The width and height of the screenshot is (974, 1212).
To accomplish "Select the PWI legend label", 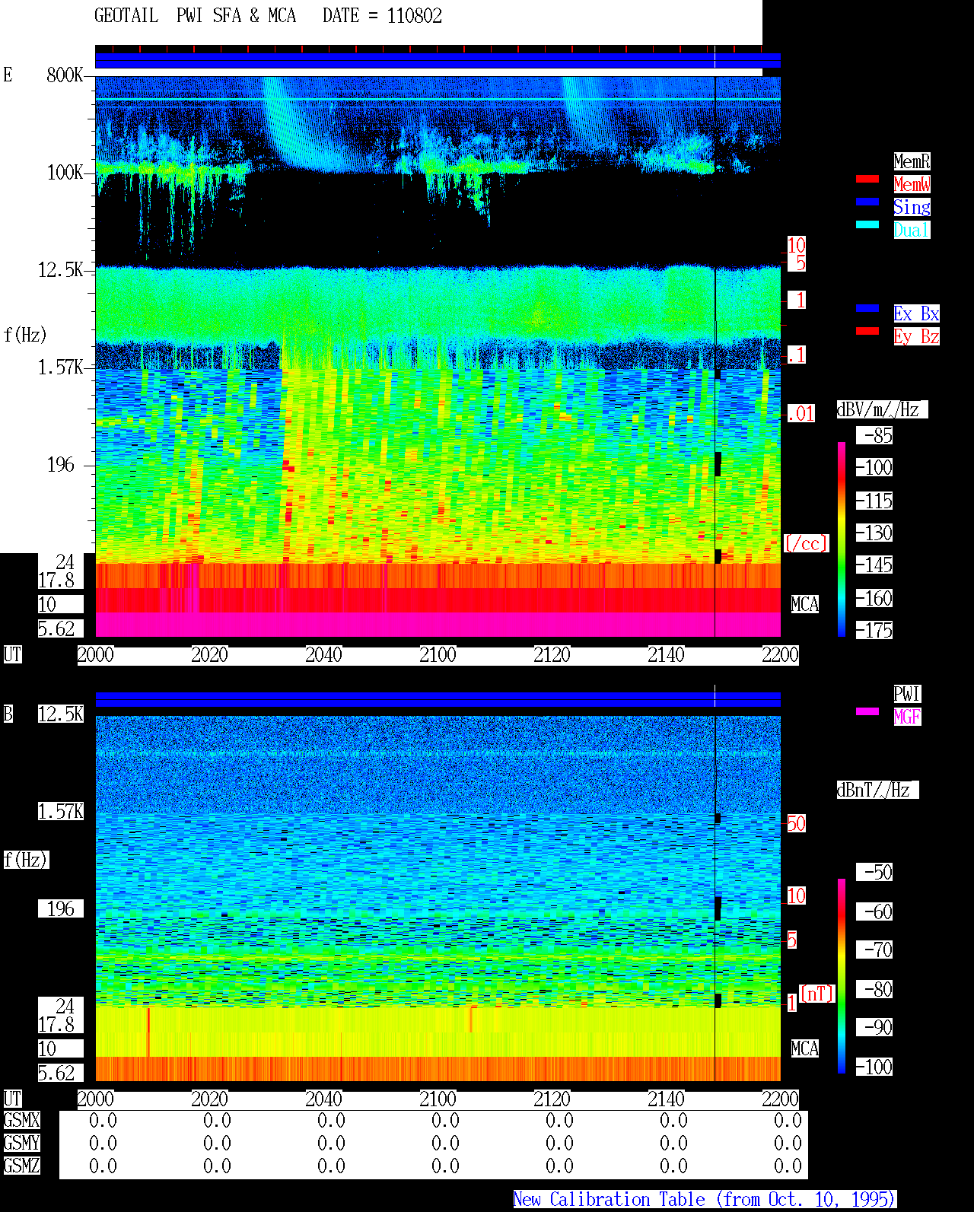I will 907,694.
